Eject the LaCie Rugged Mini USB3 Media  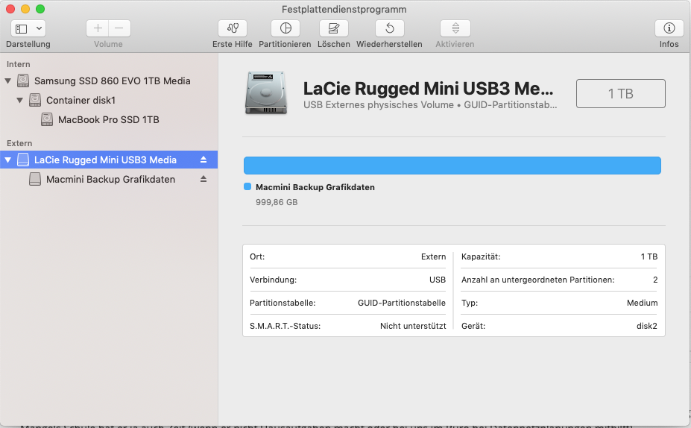[x=203, y=160]
